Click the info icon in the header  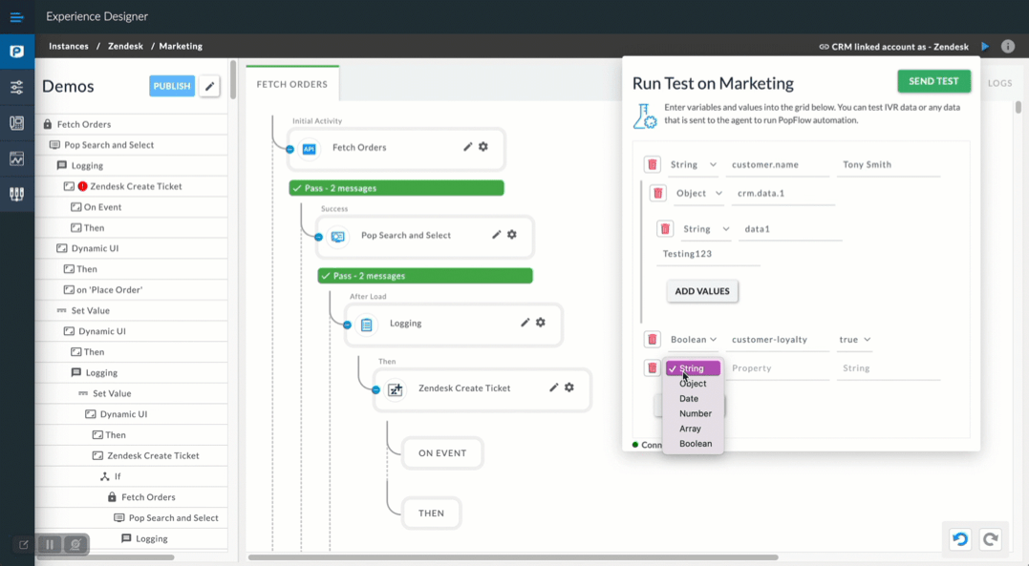coord(1008,47)
